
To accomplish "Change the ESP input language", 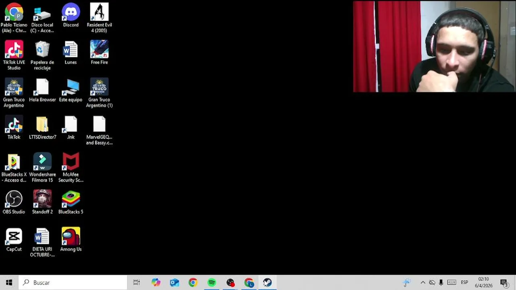I will coord(464,282).
